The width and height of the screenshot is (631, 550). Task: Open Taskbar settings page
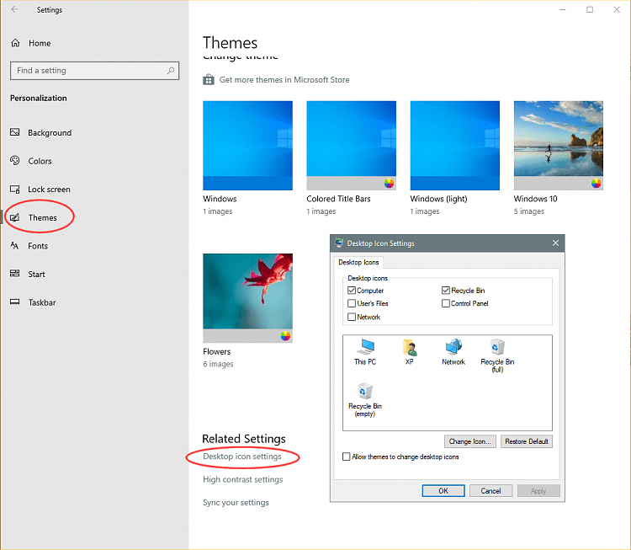point(42,302)
